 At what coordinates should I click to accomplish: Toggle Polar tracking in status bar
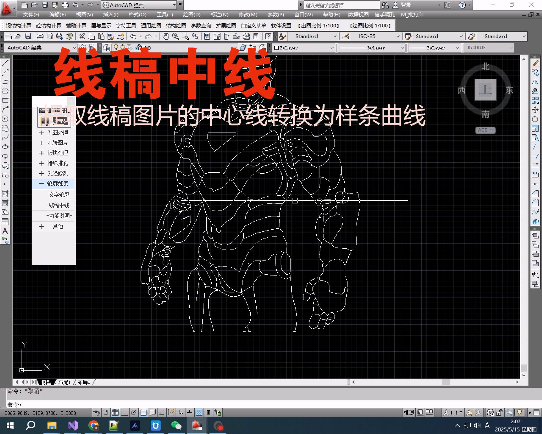[x=134, y=413]
